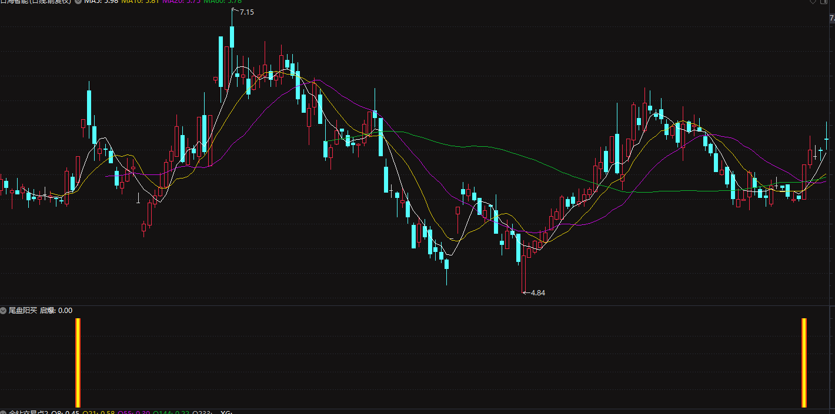Viewport: 835px width, 414px height.
Task: Click the price axis label at top right
Action: tap(832, 19)
